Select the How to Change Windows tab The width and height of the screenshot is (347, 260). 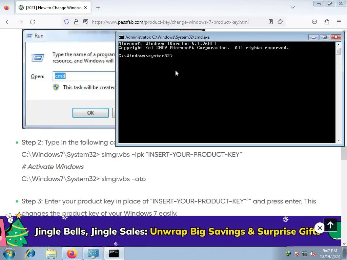point(53,8)
